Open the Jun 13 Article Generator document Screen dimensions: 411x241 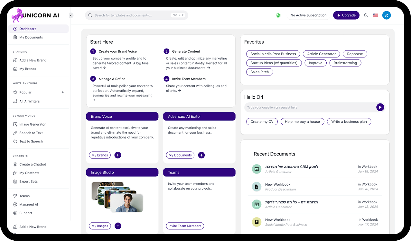(x=315, y=204)
